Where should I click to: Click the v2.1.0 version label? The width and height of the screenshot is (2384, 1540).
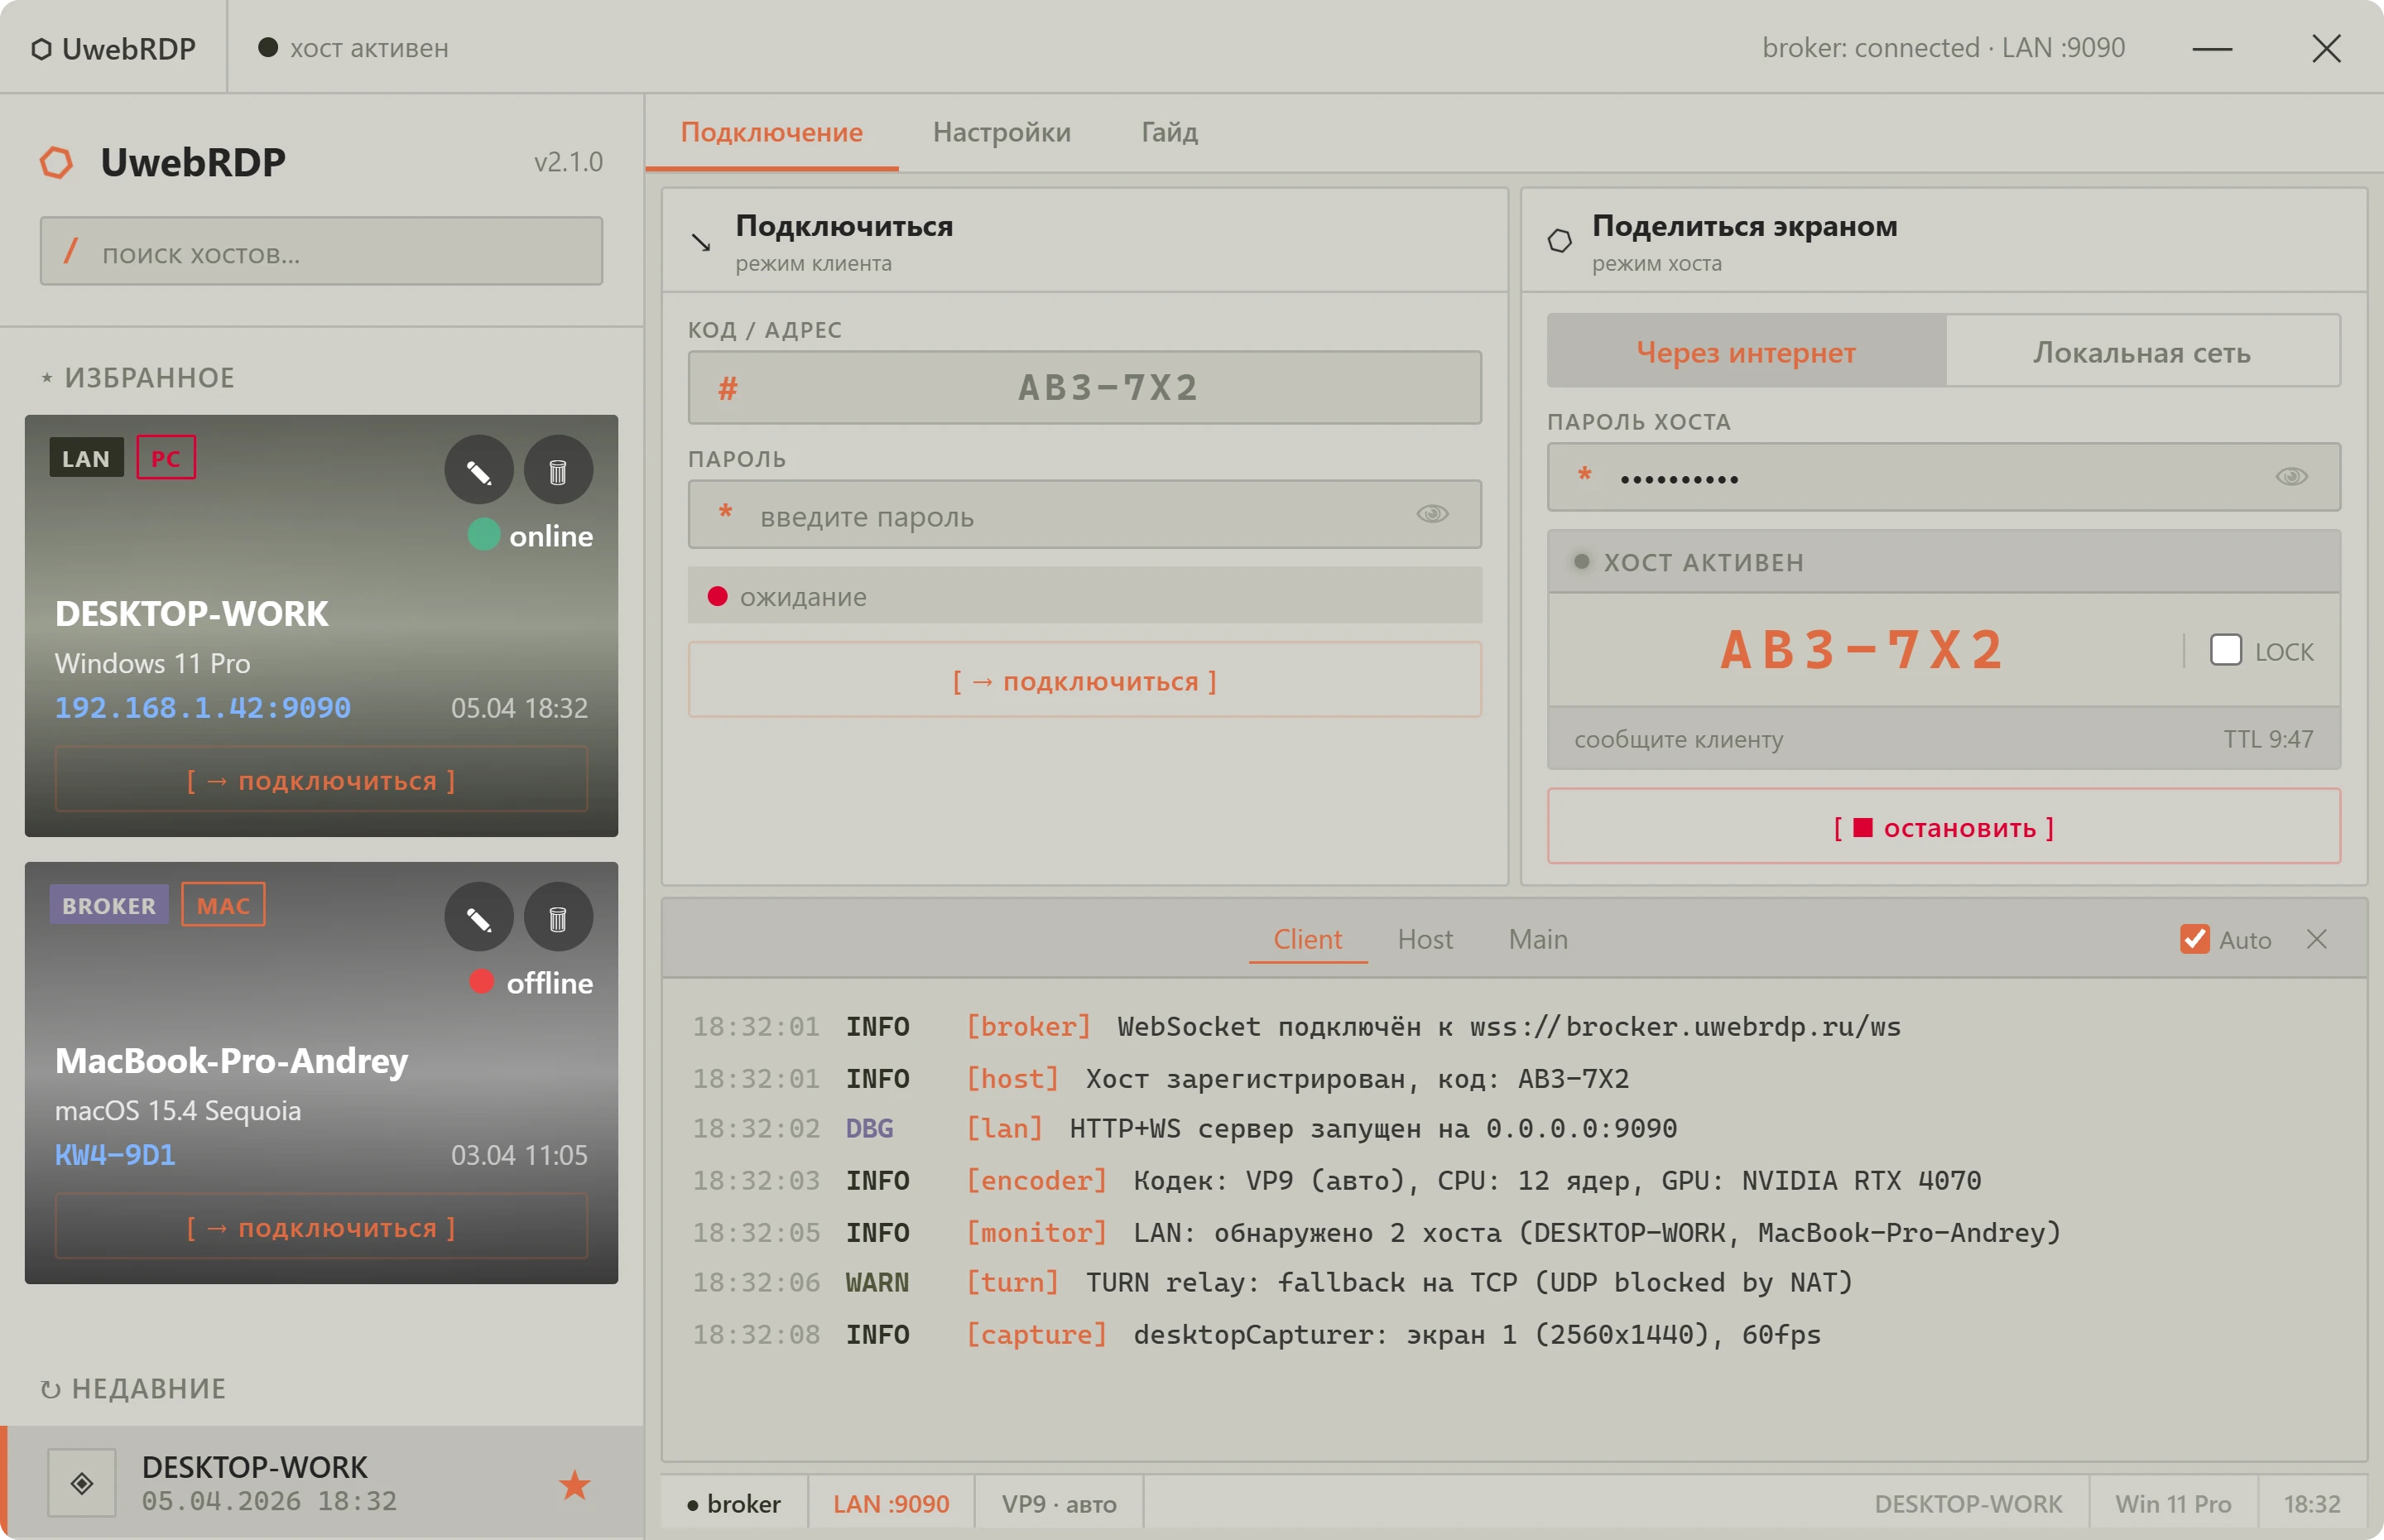[568, 162]
